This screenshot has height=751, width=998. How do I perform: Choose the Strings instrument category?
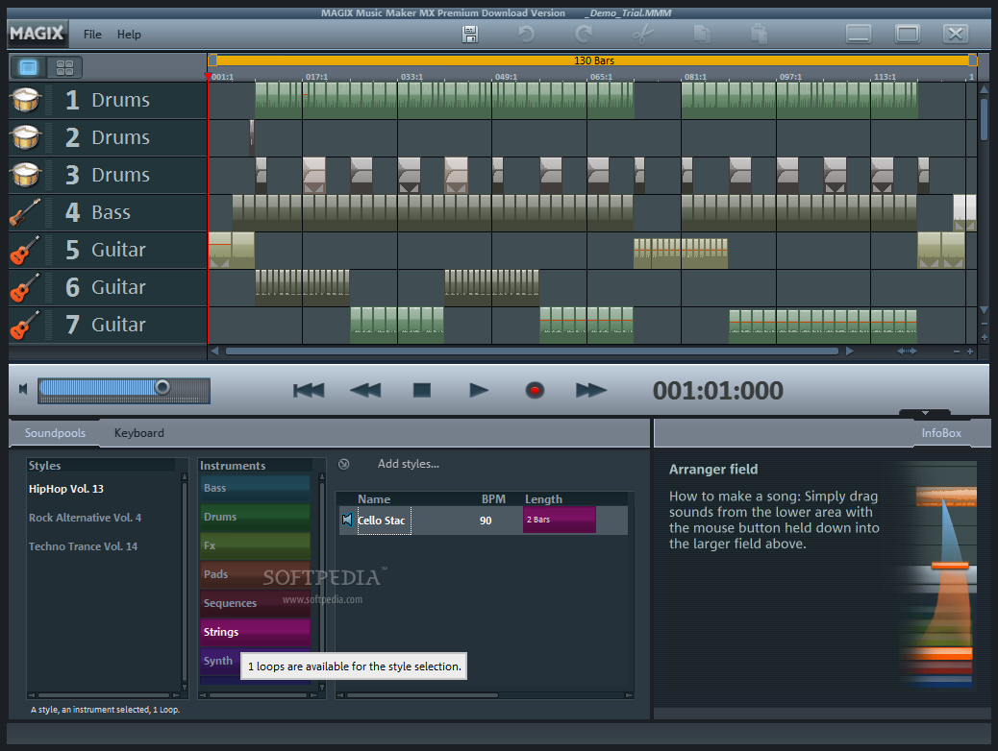(255, 632)
